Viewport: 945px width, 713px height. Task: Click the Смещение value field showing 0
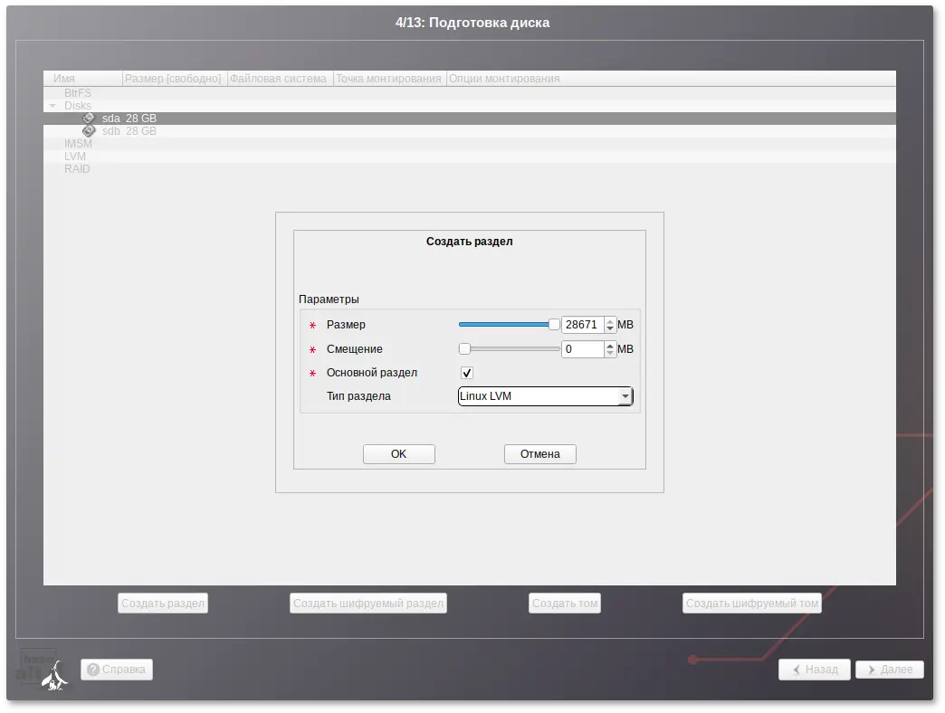pos(583,349)
